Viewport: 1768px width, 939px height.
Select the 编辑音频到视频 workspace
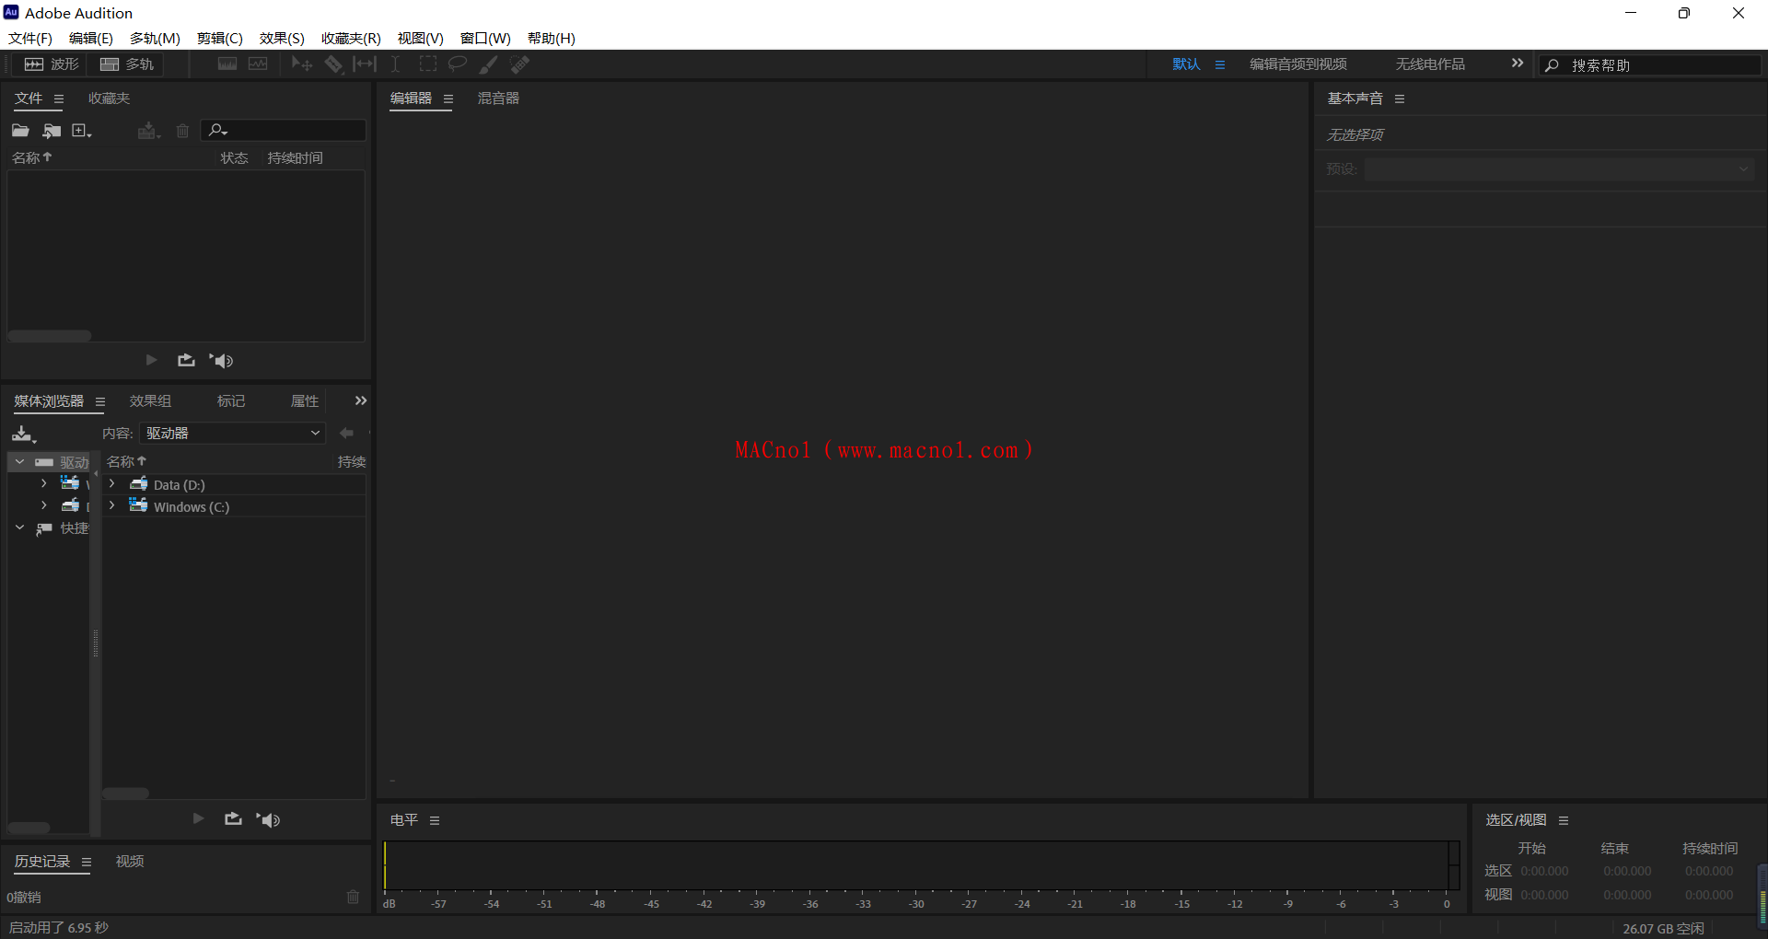click(x=1298, y=64)
